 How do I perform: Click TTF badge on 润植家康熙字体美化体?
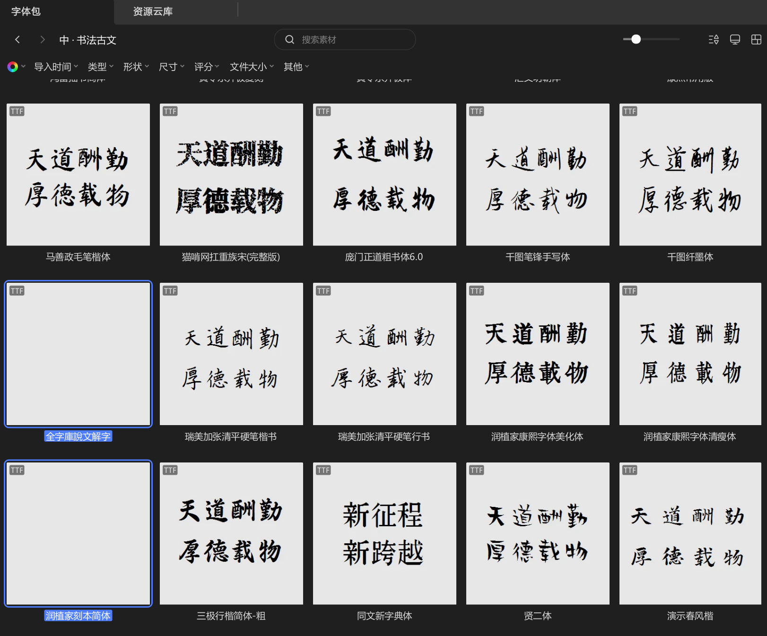[477, 291]
